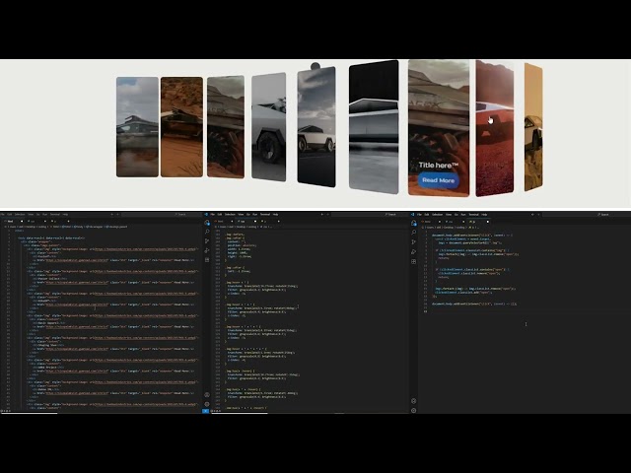Screen dimensions: 631x473
Task: Open Terminal menu in left HTML window
Action: pyautogui.click(x=55, y=215)
